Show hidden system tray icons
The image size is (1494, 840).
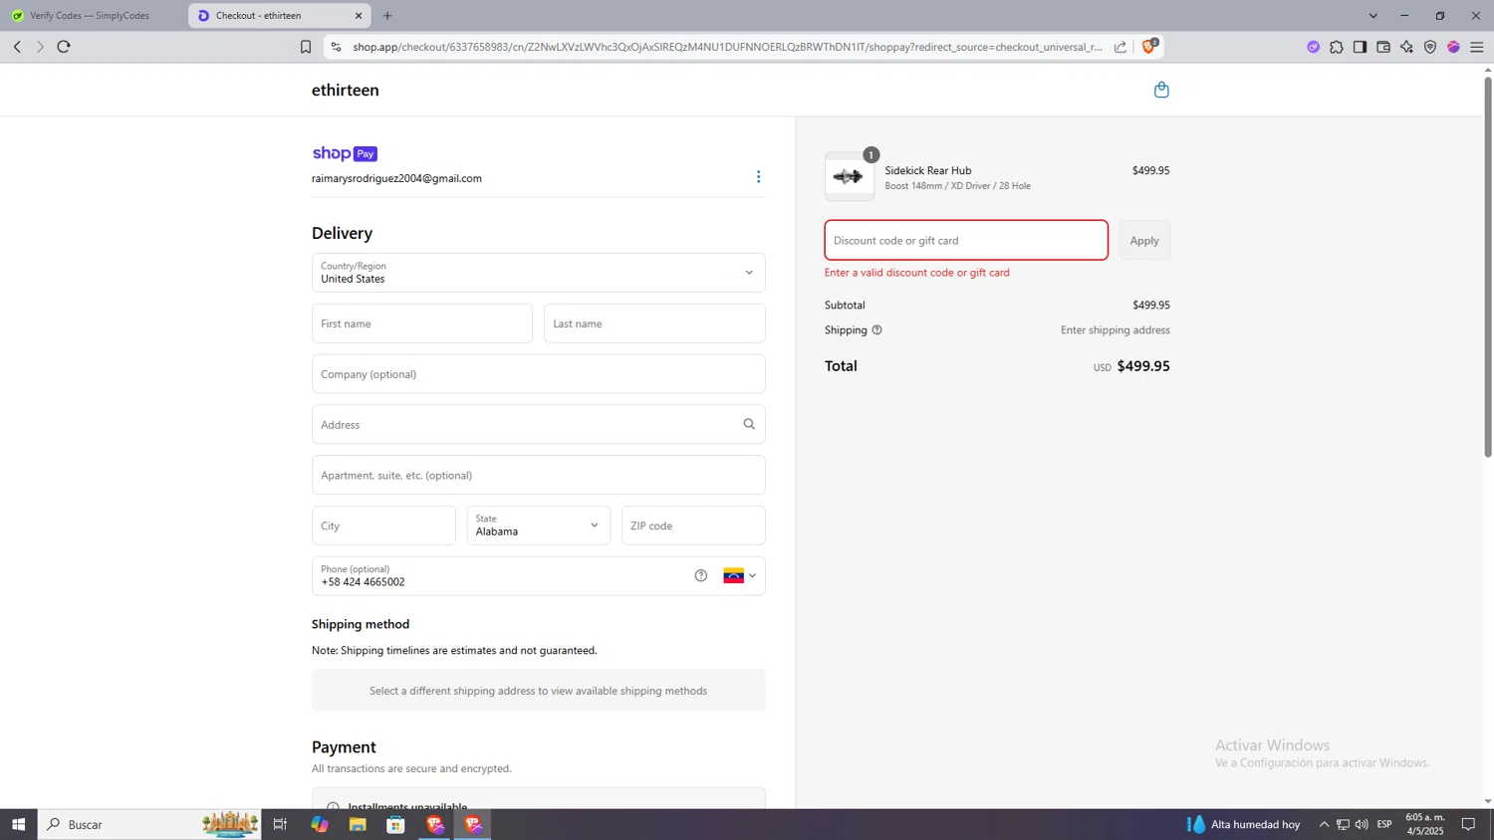click(1324, 824)
